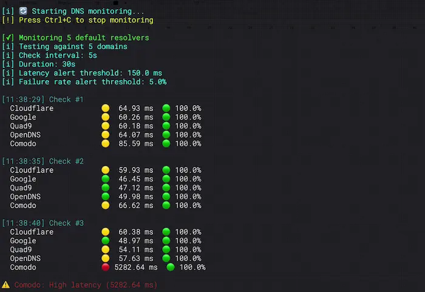Screen dimensions: 425x292
Task: Click yellow latency dot for OpenDNS in Check #1
Action: pyautogui.click(x=106, y=135)
